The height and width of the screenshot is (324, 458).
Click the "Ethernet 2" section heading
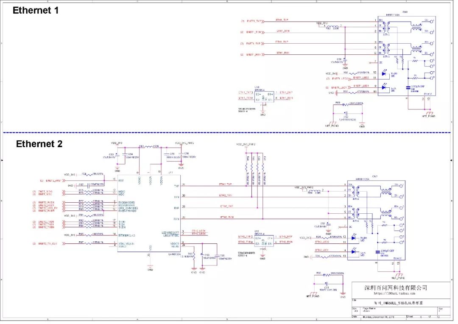[39, 144]
